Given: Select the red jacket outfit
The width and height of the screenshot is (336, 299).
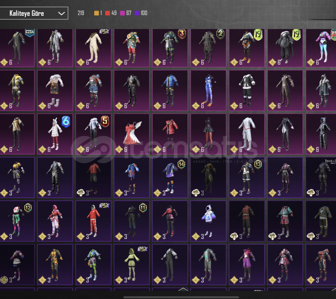Looking at the screenshot, I should click(170, 134).
